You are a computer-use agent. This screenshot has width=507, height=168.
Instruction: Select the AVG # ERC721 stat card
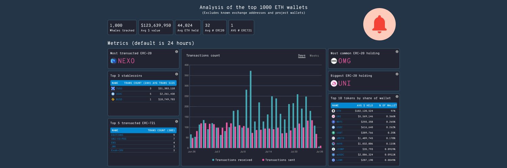[241, 28]
